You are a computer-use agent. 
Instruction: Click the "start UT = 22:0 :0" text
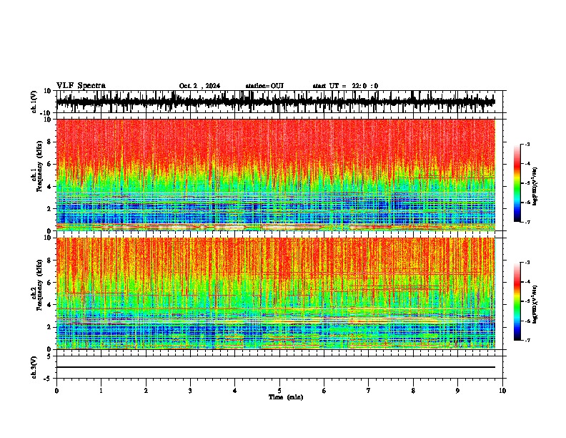click(x=345, y=86)
